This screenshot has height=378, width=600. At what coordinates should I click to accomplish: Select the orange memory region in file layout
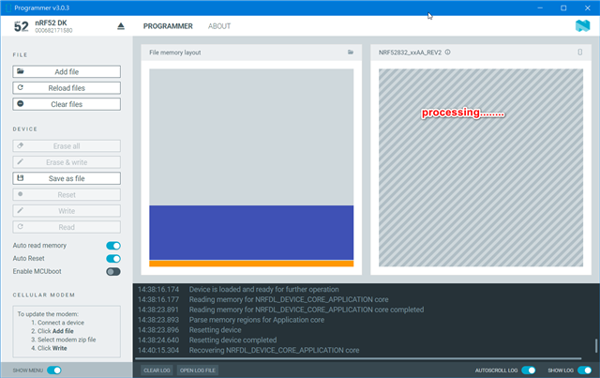(x=251, y=264)
